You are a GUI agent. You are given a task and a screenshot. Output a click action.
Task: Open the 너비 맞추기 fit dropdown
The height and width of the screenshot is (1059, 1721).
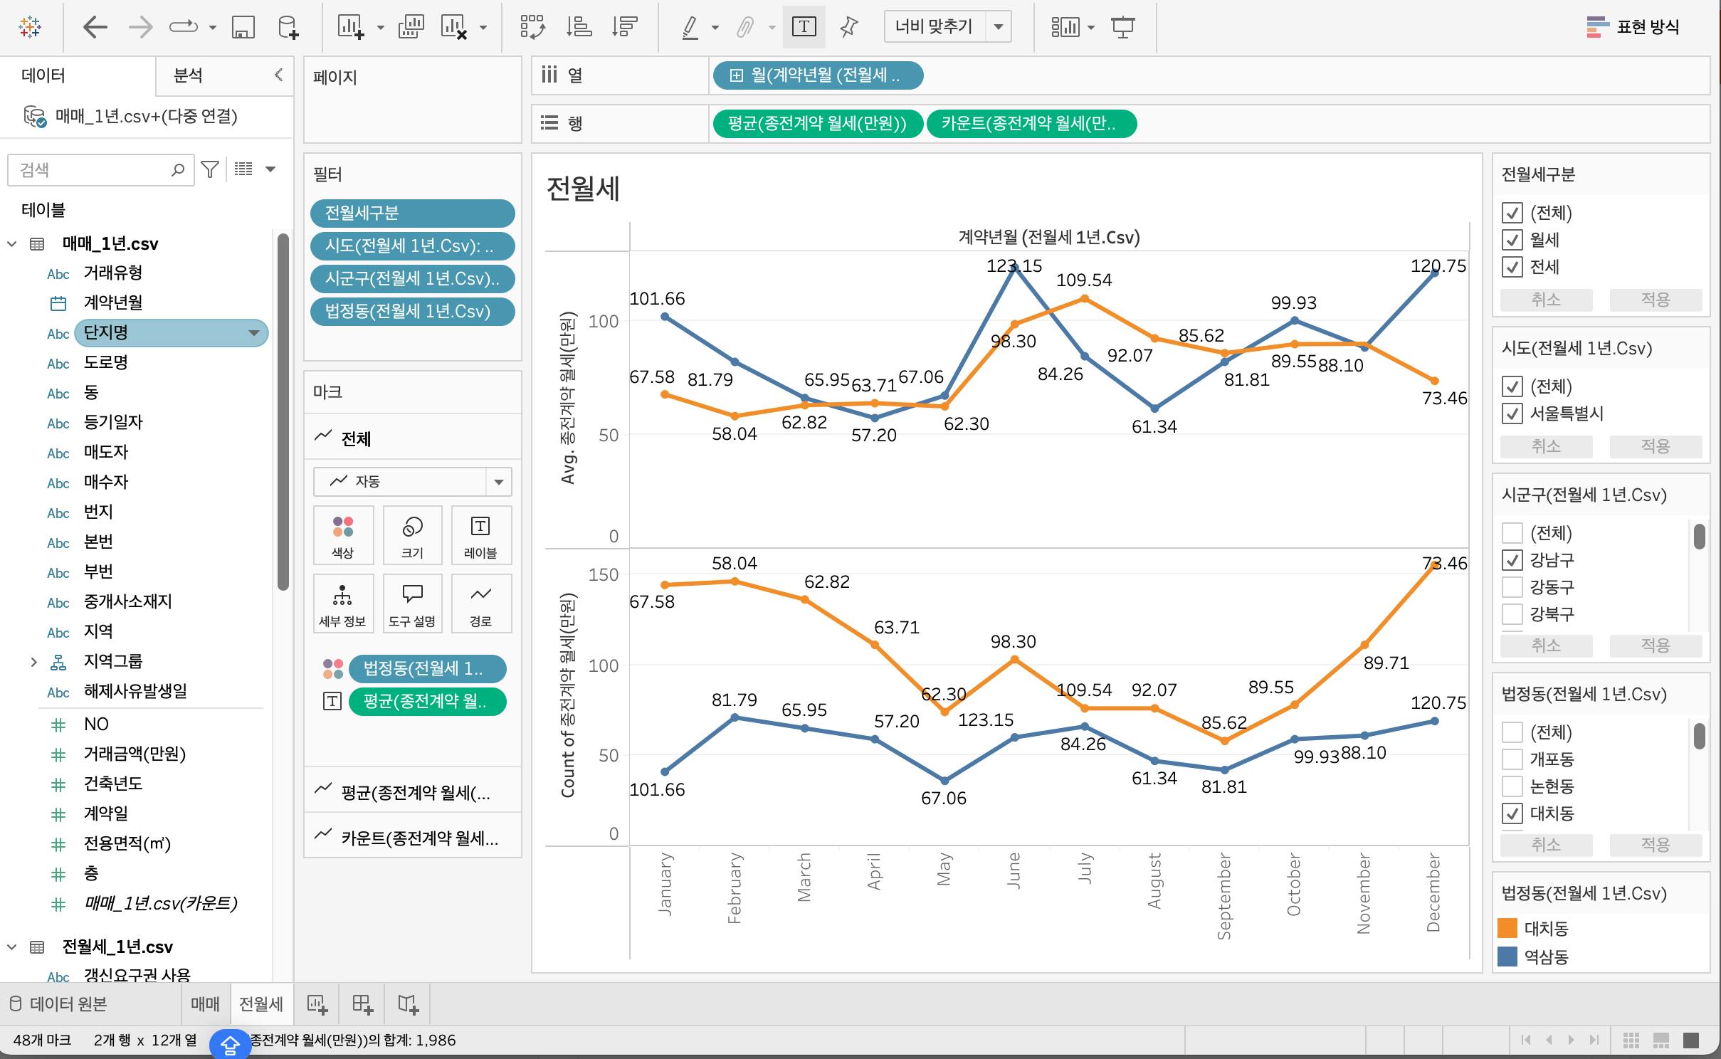click(x=999, y=27)
